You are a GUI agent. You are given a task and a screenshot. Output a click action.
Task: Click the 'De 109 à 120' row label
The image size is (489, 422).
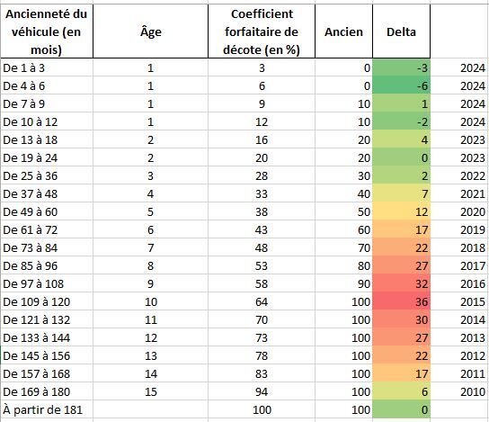(x=47, y=301)
